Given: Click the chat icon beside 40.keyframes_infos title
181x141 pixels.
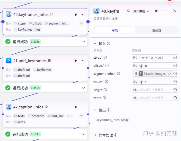Looking at the screenshot, I should click(51, 14).
